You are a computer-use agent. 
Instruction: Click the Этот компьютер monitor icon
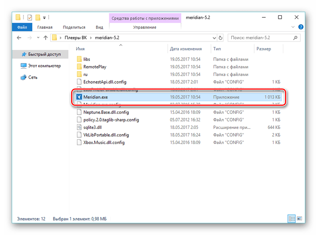23,66
